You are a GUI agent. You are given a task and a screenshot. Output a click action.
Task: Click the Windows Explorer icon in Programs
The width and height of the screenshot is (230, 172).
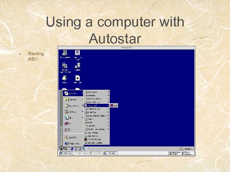click(86, 143)
